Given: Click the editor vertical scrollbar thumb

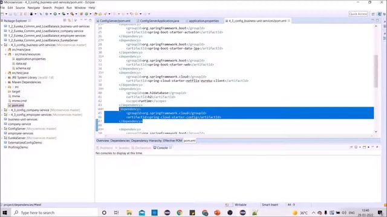Looking at the screenshot, I should 376,71.
